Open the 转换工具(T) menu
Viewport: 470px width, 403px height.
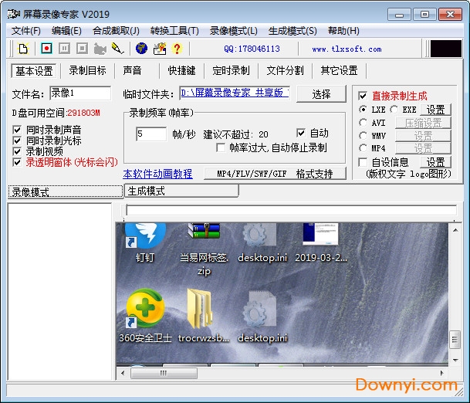tap(174, 31)
